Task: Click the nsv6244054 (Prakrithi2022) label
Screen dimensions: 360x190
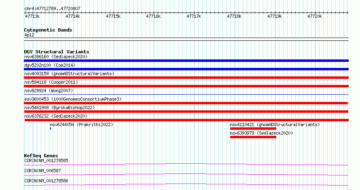Action: pos(81,125)
